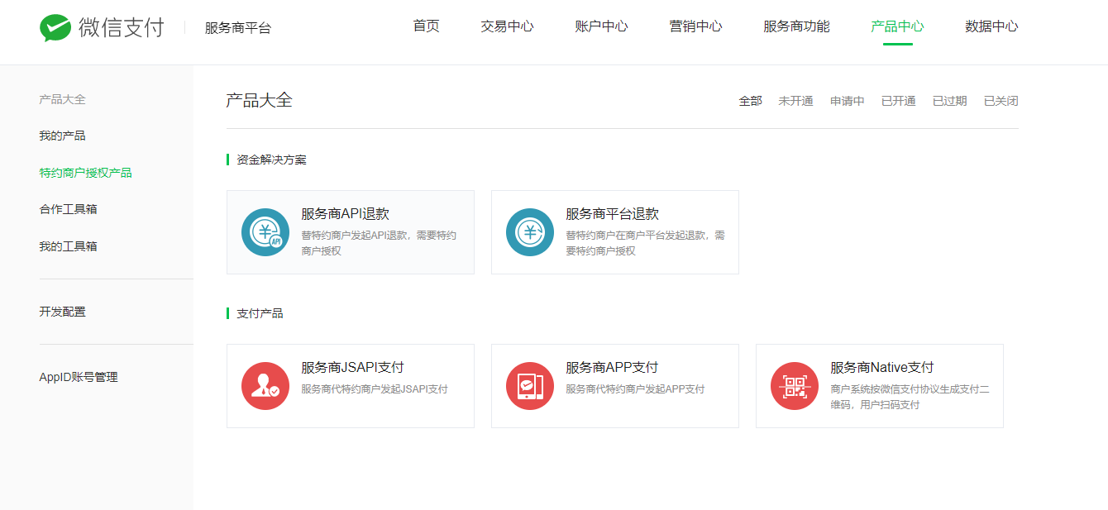Click the 服务商APP支付 red phone icon
This screenshot has height=510, width=1108.
(530, 386)
